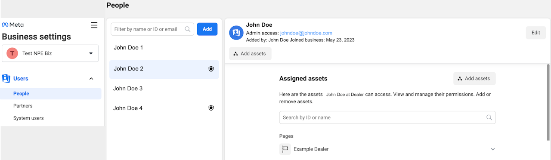
Task: Click the Example Dealer page flag icon
Action: [x=285, y=149]
